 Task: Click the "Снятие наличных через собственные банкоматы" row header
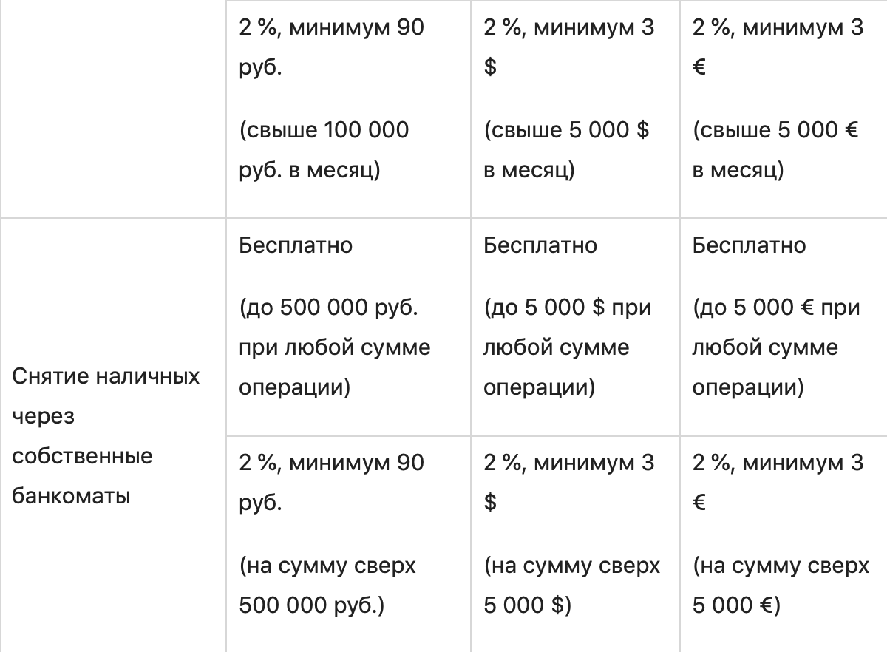point(107,436)
